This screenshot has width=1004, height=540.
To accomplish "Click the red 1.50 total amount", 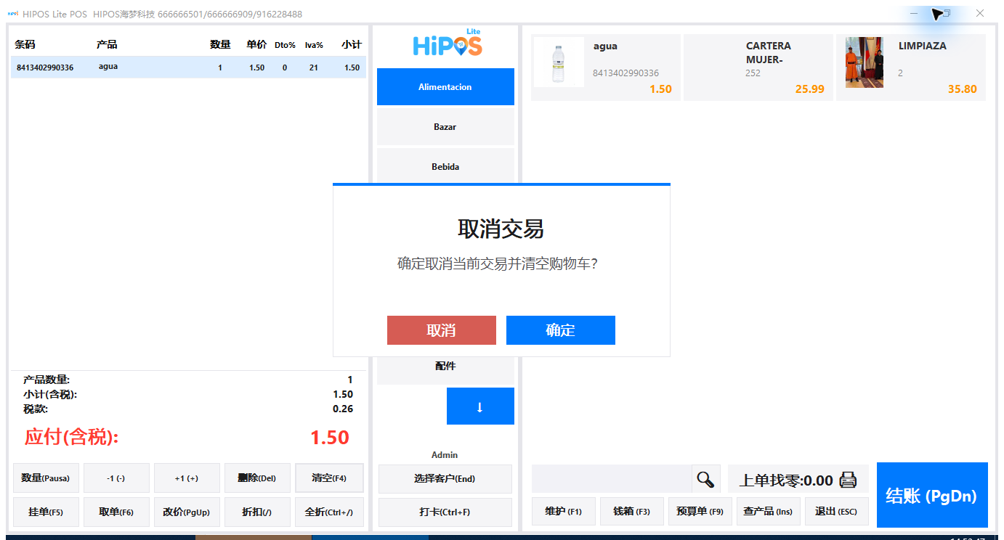I will pos(330,438).
